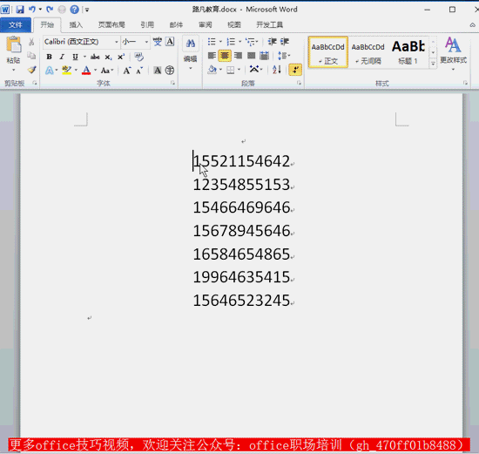Toggle Underline formatting
This screenshot has width=479, height=454.
[75, 57]
